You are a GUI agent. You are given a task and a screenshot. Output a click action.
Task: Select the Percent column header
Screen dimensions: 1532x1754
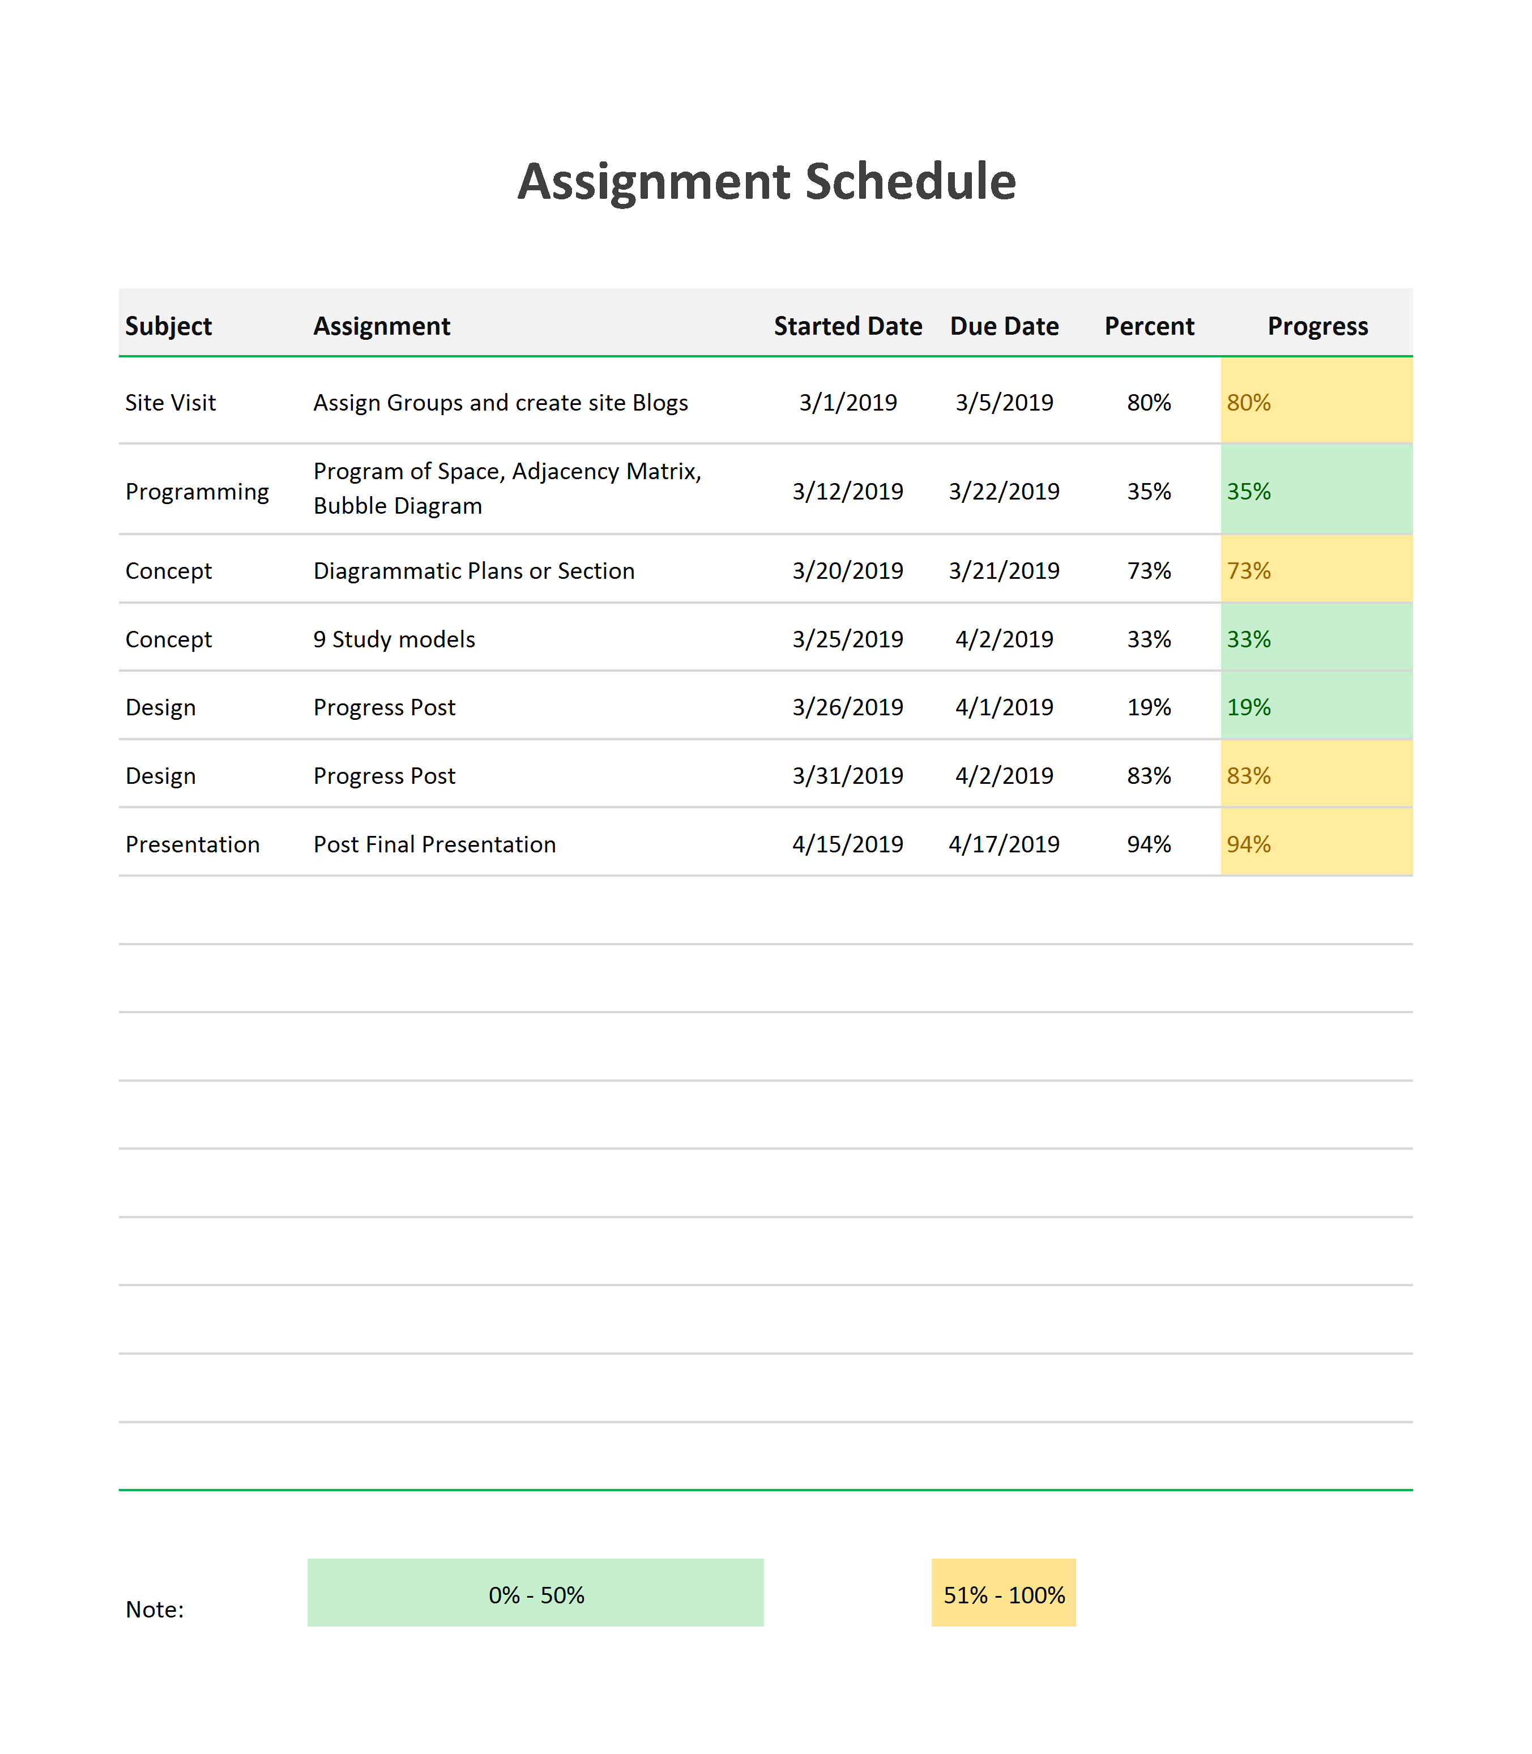[1149, 326]
